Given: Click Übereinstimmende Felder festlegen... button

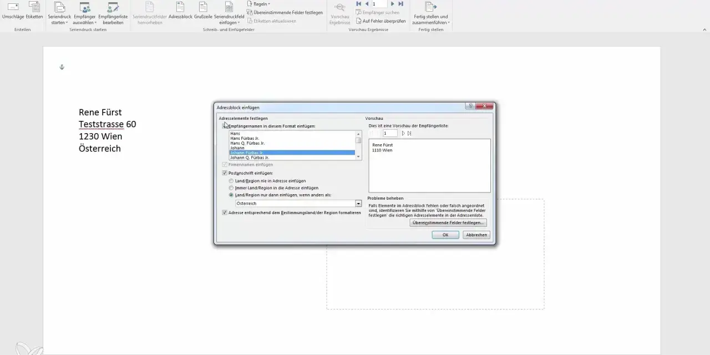Looking at the screenshot, I should pyautogui.click(x=448, y=222).
